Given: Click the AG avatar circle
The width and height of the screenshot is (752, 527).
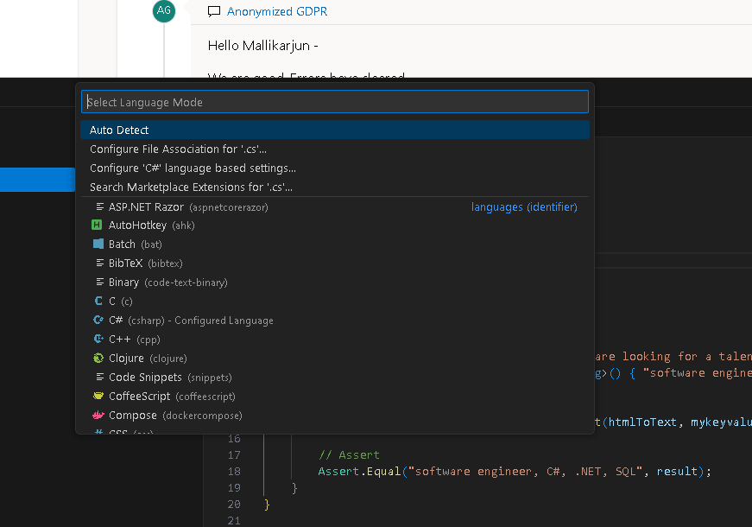Looking at the screenshot, I should coord(164,10).
